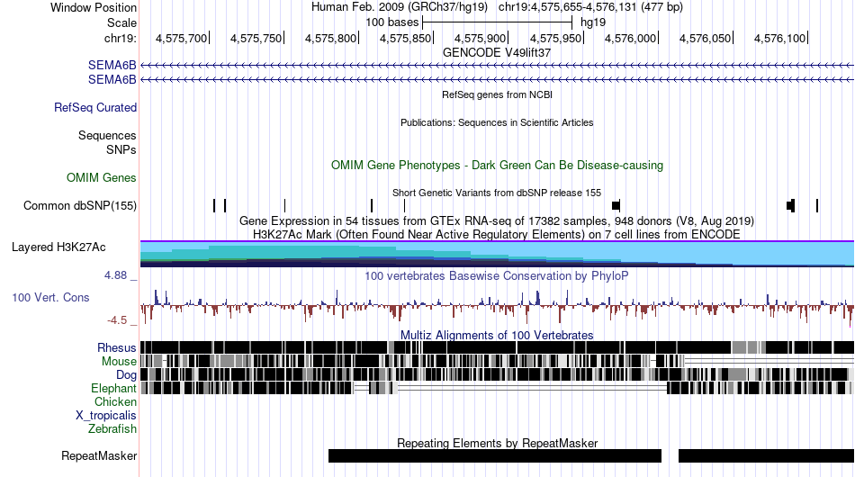Click Publications: Sequences in Scientific Articles title
Image resolution: width=855 pixels, height=477 pixels.
(x=497, y=122)
